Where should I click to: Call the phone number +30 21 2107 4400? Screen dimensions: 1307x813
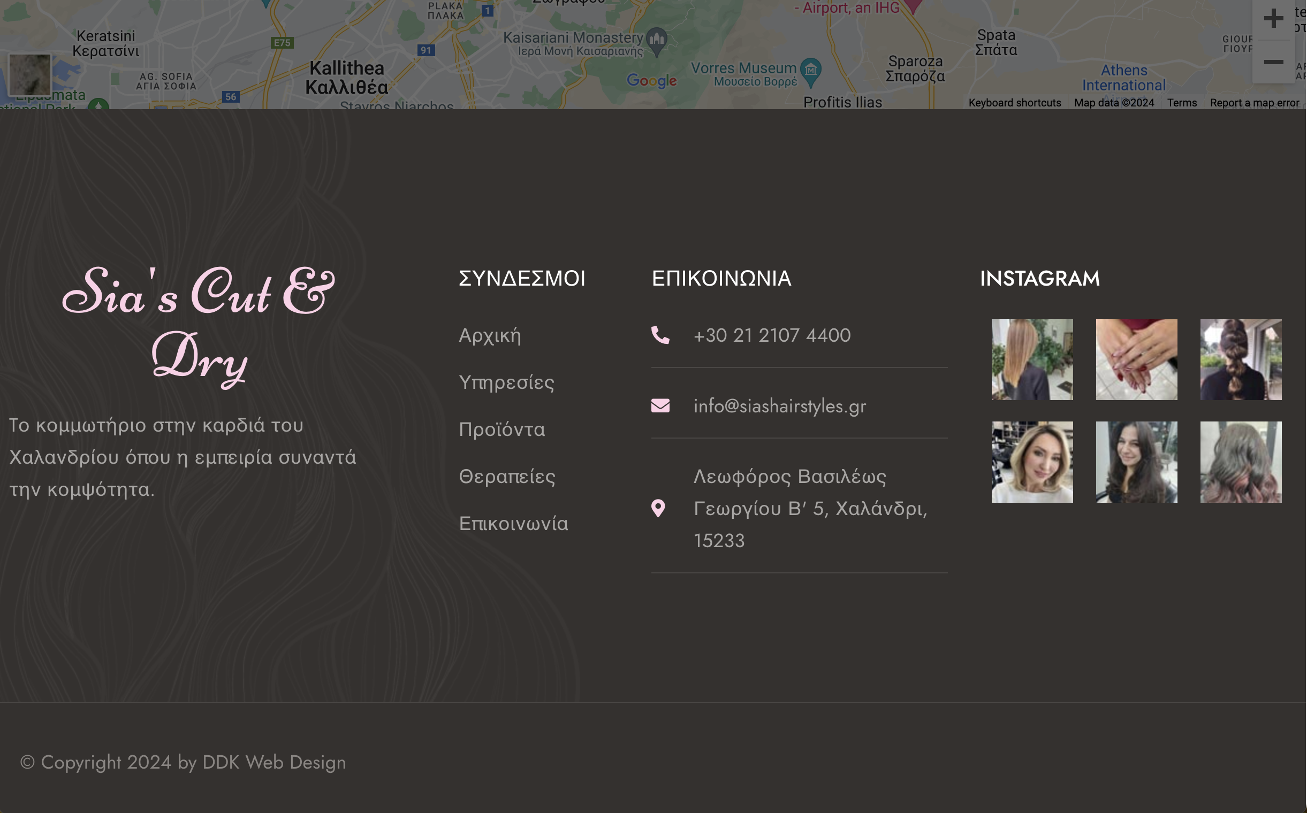[772, 335]
